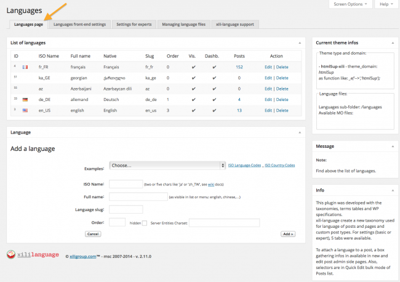Viewport: 400px width, 282px height.
Task: Switch to Languages front-end settings tab
Action: 79,25
